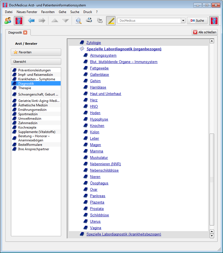Click book icon beside Atmungssystem link
The height and width of the screenshot is (253, 223).
(x=86, y=55)
